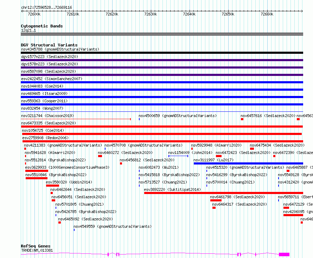Click the DGV Structural Variants track title
This screenshot has height=258, width=313.
pyautogui.click(x=49, y=45)
